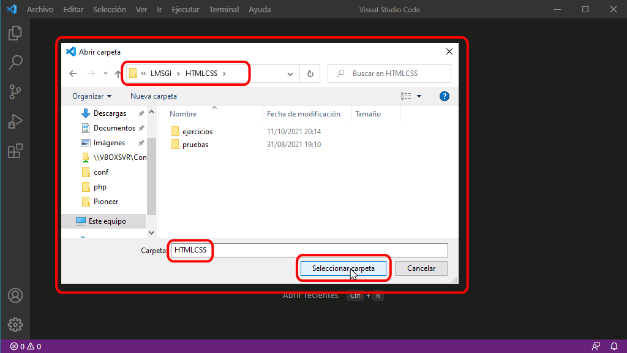Click the VS Code logo in title bar
The image size is (627, 353).
pos(12,9)
